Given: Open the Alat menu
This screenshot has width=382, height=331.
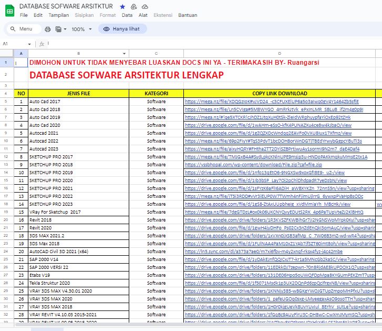Looking at the screenshot, I should (143, 15).
